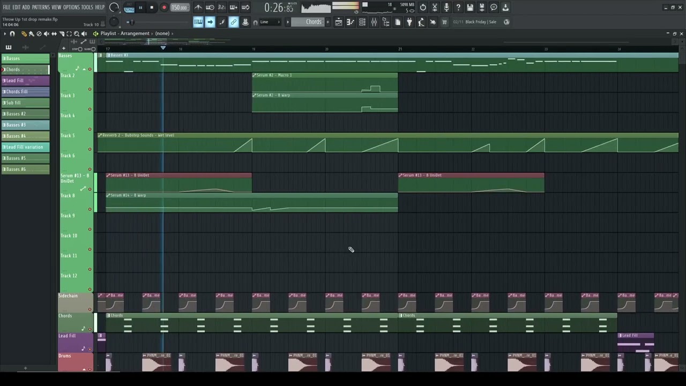686x386 pixels.
Task: Open the playlist options arrow menu
Action: (x=5, y=34)
